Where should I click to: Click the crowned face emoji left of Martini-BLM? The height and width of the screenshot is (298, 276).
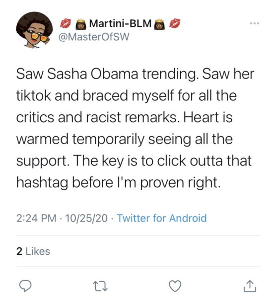click(x=81, y=24)
